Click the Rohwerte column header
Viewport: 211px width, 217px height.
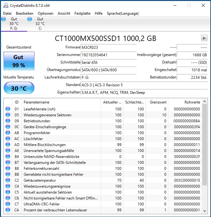pos(185,102)
